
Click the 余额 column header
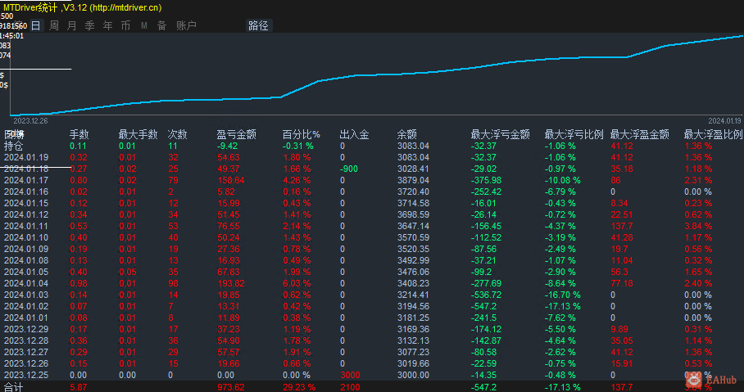tap(406, 134)
